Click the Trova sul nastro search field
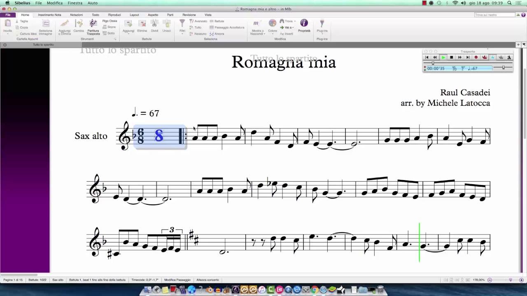527x296 pixels. tap(494, 15)
